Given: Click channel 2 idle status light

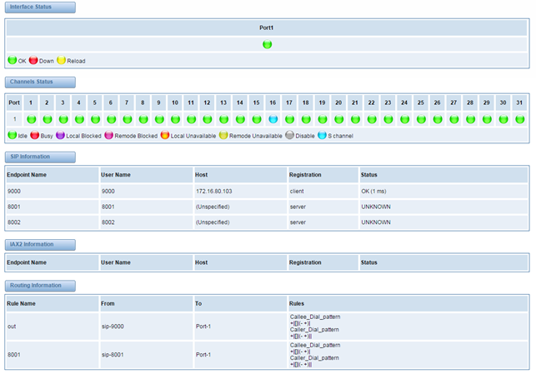Looking at the screenshot, I should tap(48, 119).
